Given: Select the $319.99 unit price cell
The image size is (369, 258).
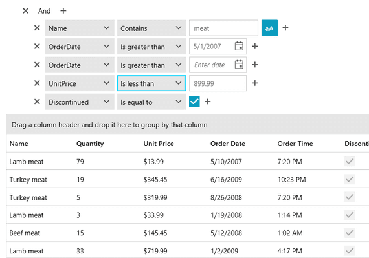Looking at the screenshot, I should (155, 198).
